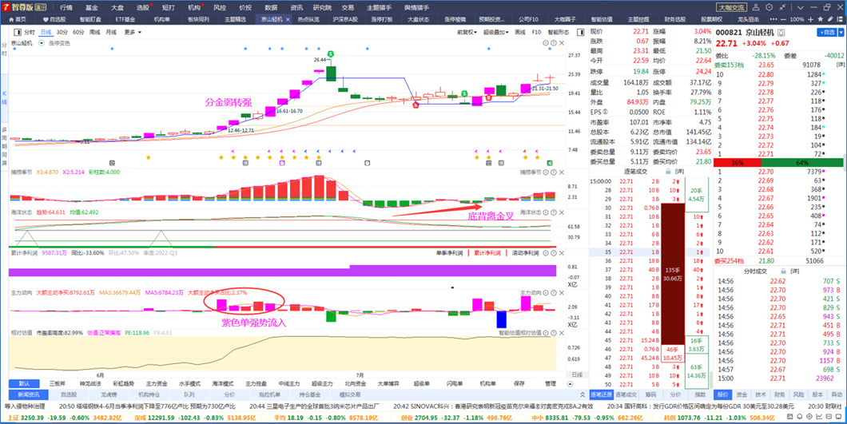Open the 筹码 tab under tick list
The height and width of the screenshot is (424, 847).
[x=650, y=394]
